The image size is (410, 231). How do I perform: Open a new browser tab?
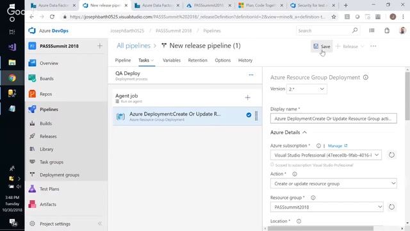(346, 5)
